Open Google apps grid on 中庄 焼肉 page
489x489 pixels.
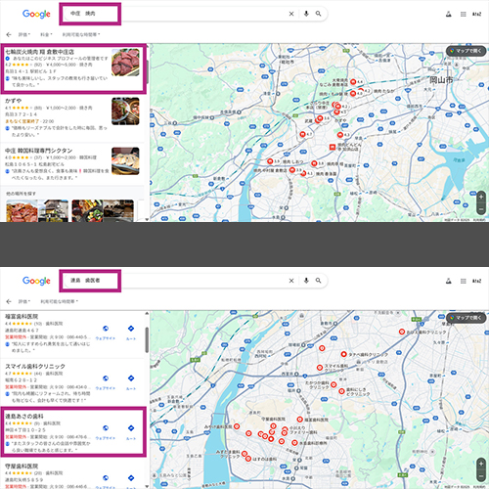click(464, 14)
